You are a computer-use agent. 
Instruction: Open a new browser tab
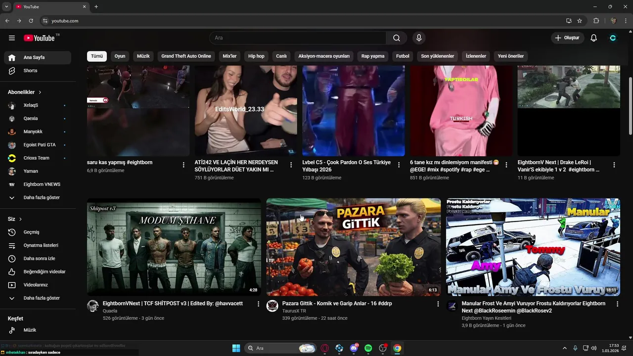[96, 7]
